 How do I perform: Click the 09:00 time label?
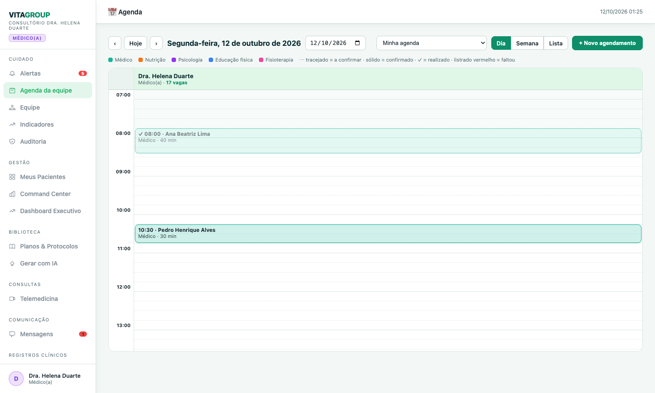[123, 172]
